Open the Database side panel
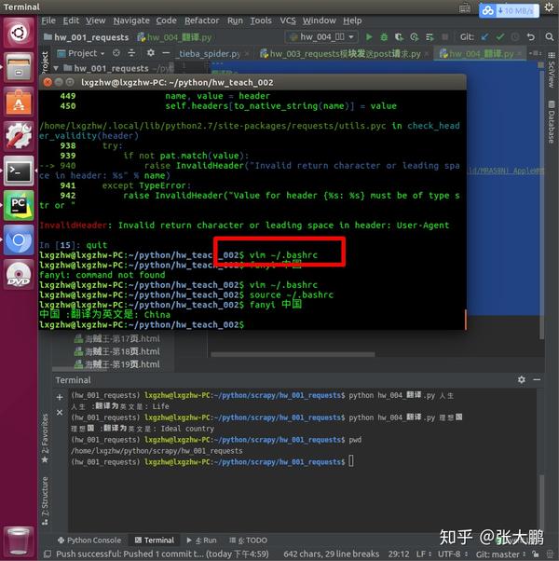 pos(552,122)
